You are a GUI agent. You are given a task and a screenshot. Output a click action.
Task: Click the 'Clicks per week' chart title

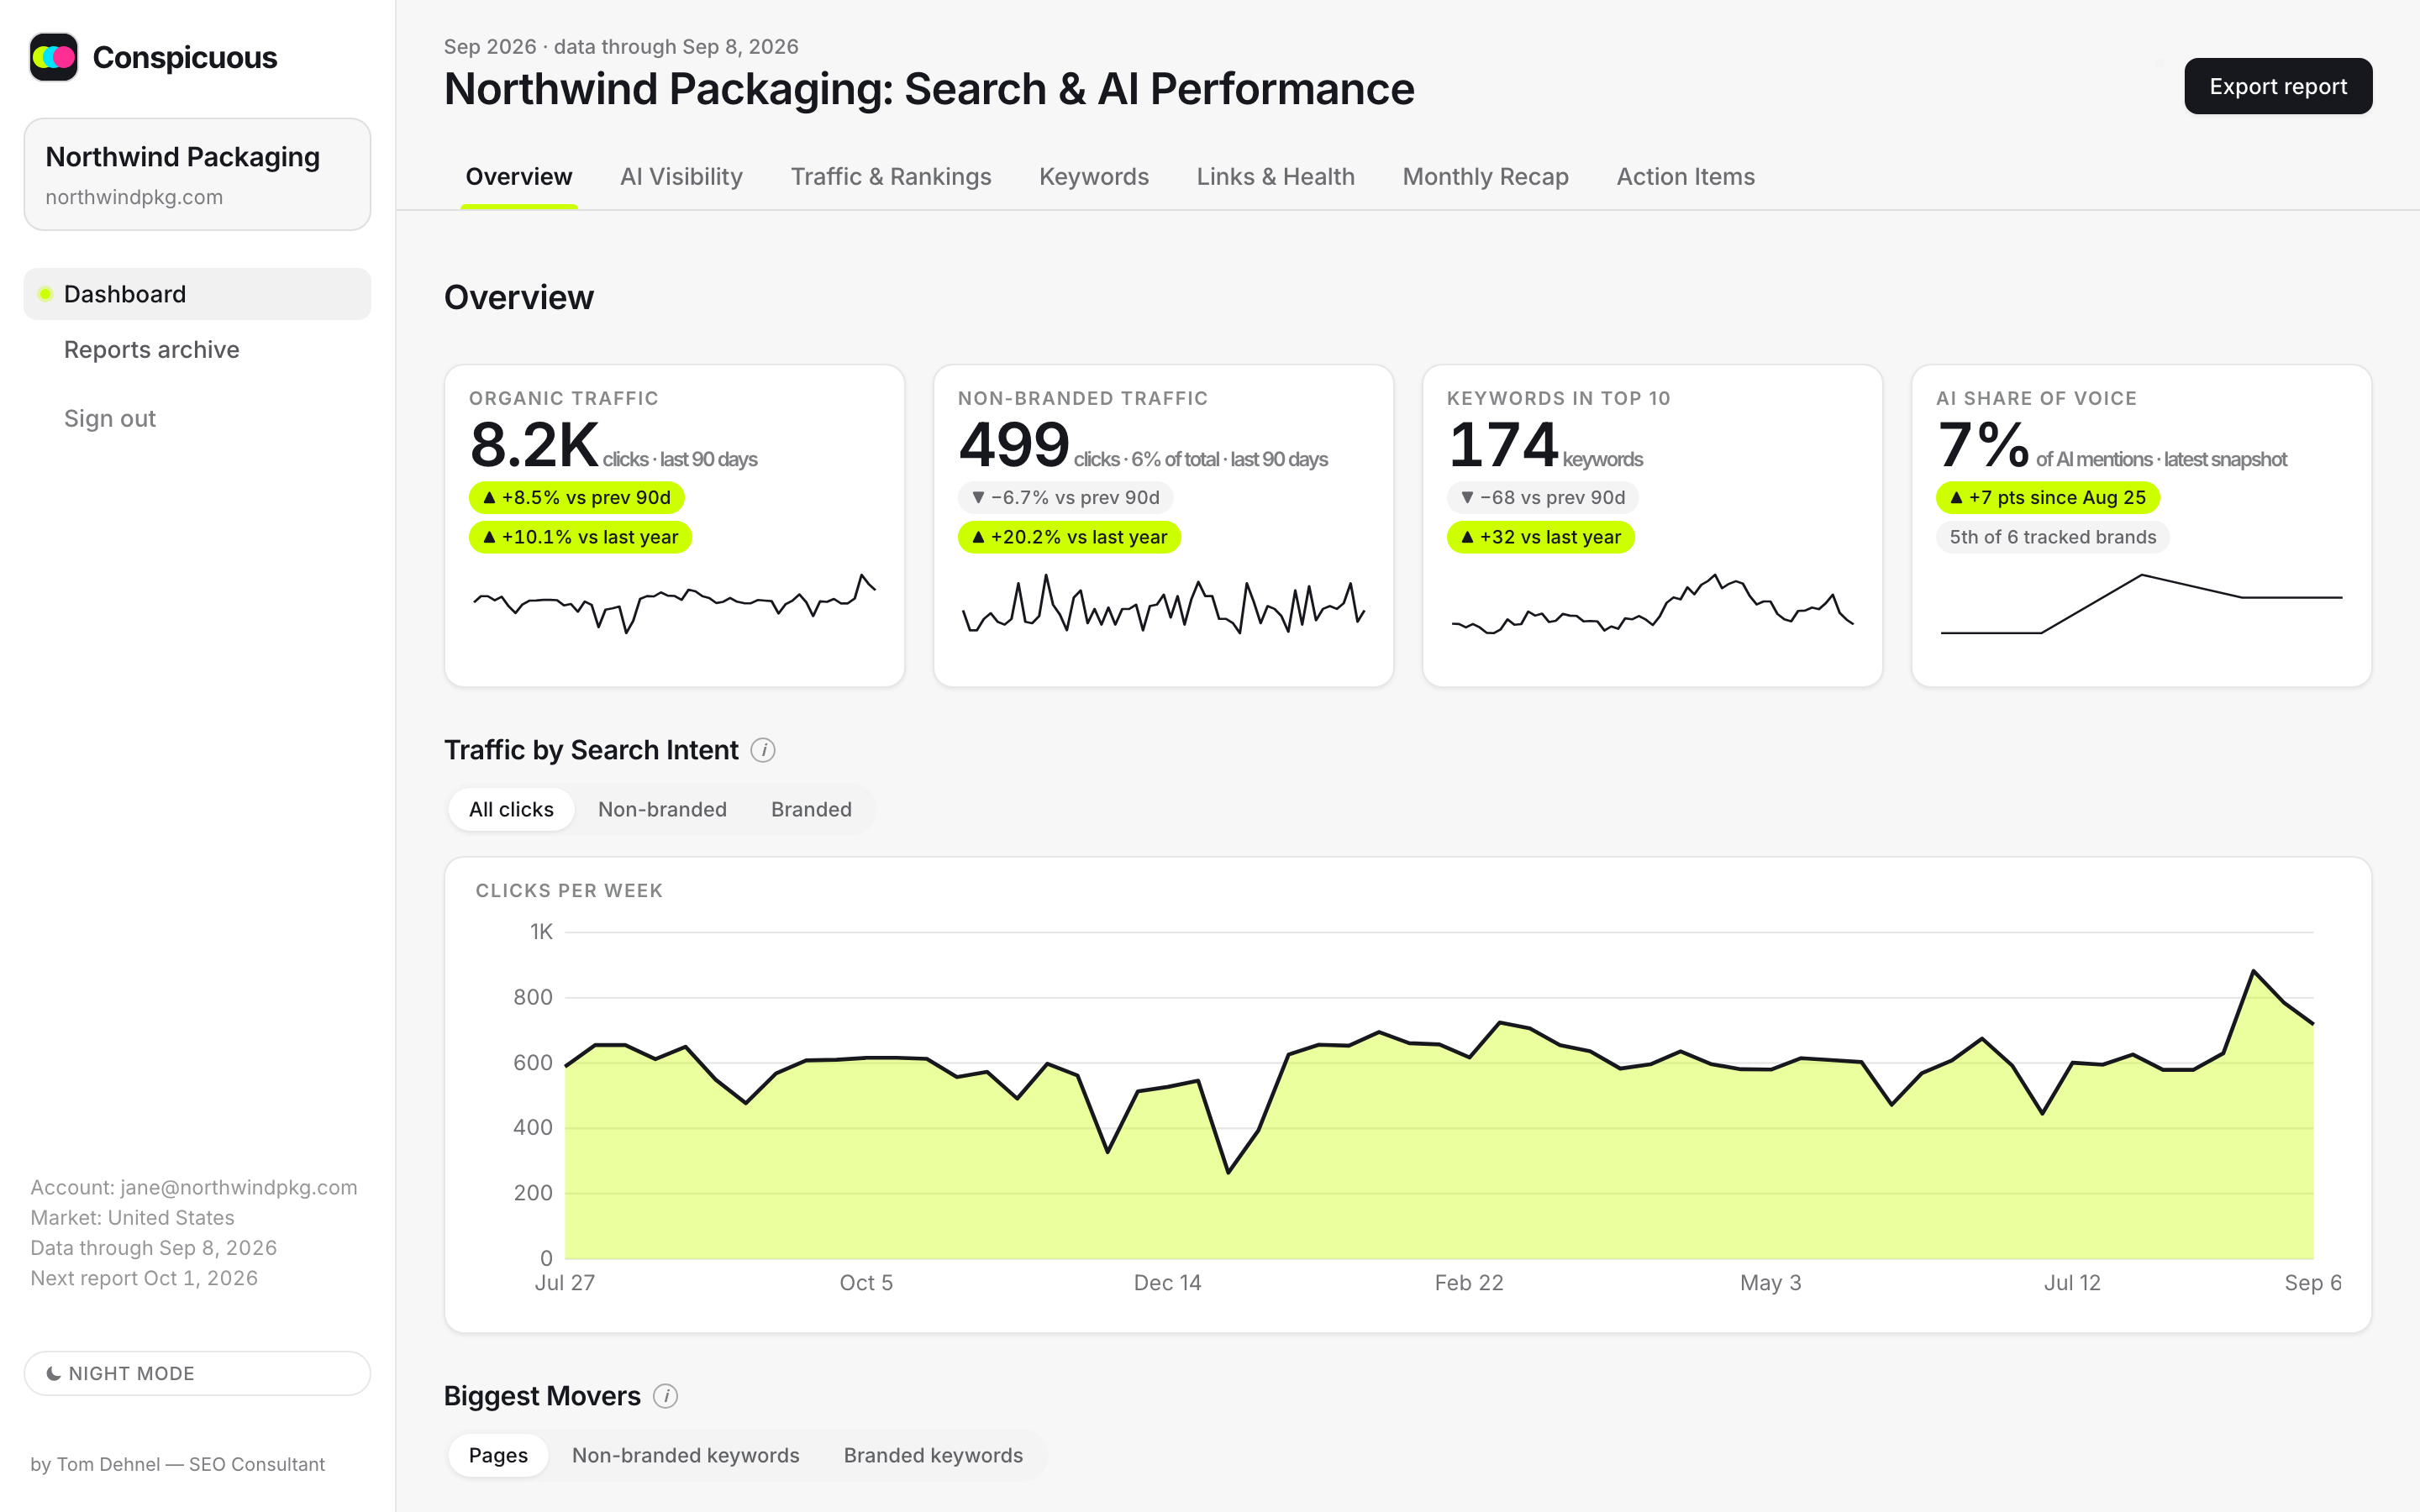point(569,891)
